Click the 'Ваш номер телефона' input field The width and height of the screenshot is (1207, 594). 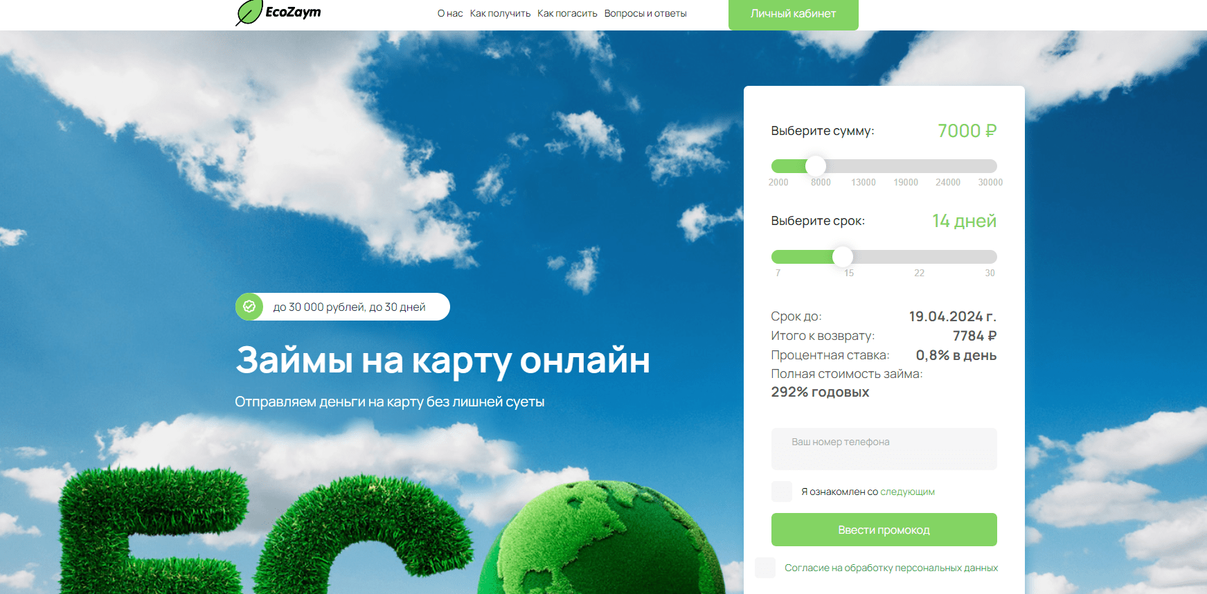(884, 449)
